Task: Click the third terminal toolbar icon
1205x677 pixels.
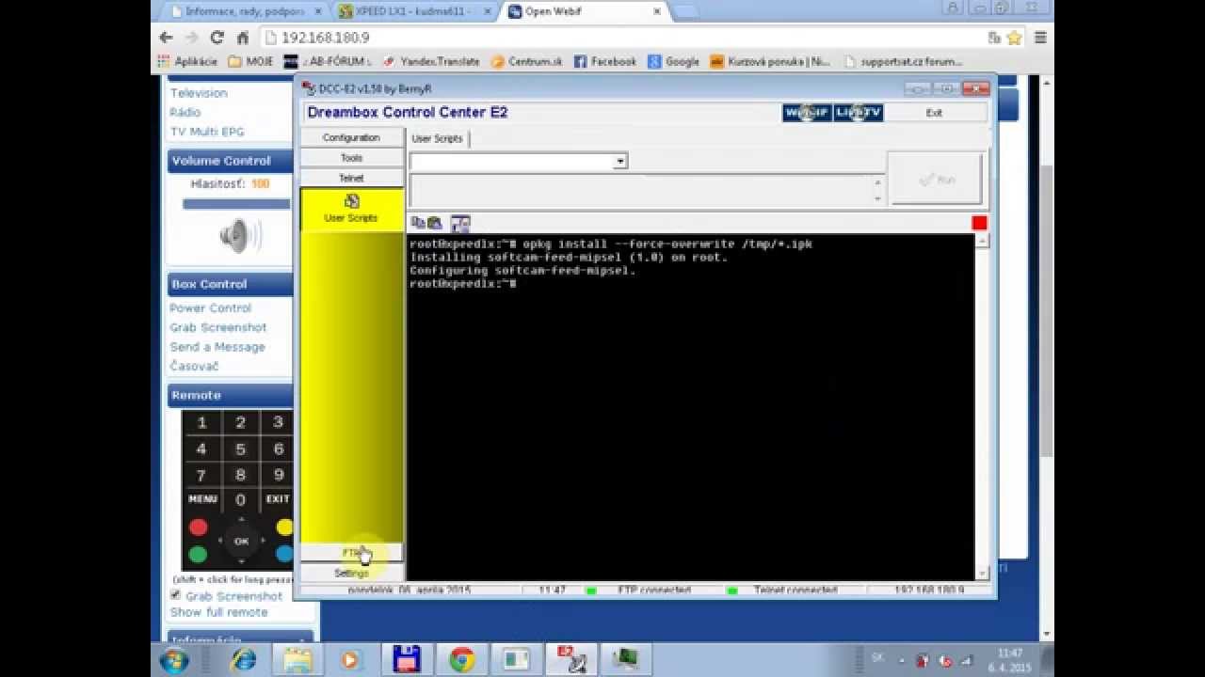Action: 460,223
